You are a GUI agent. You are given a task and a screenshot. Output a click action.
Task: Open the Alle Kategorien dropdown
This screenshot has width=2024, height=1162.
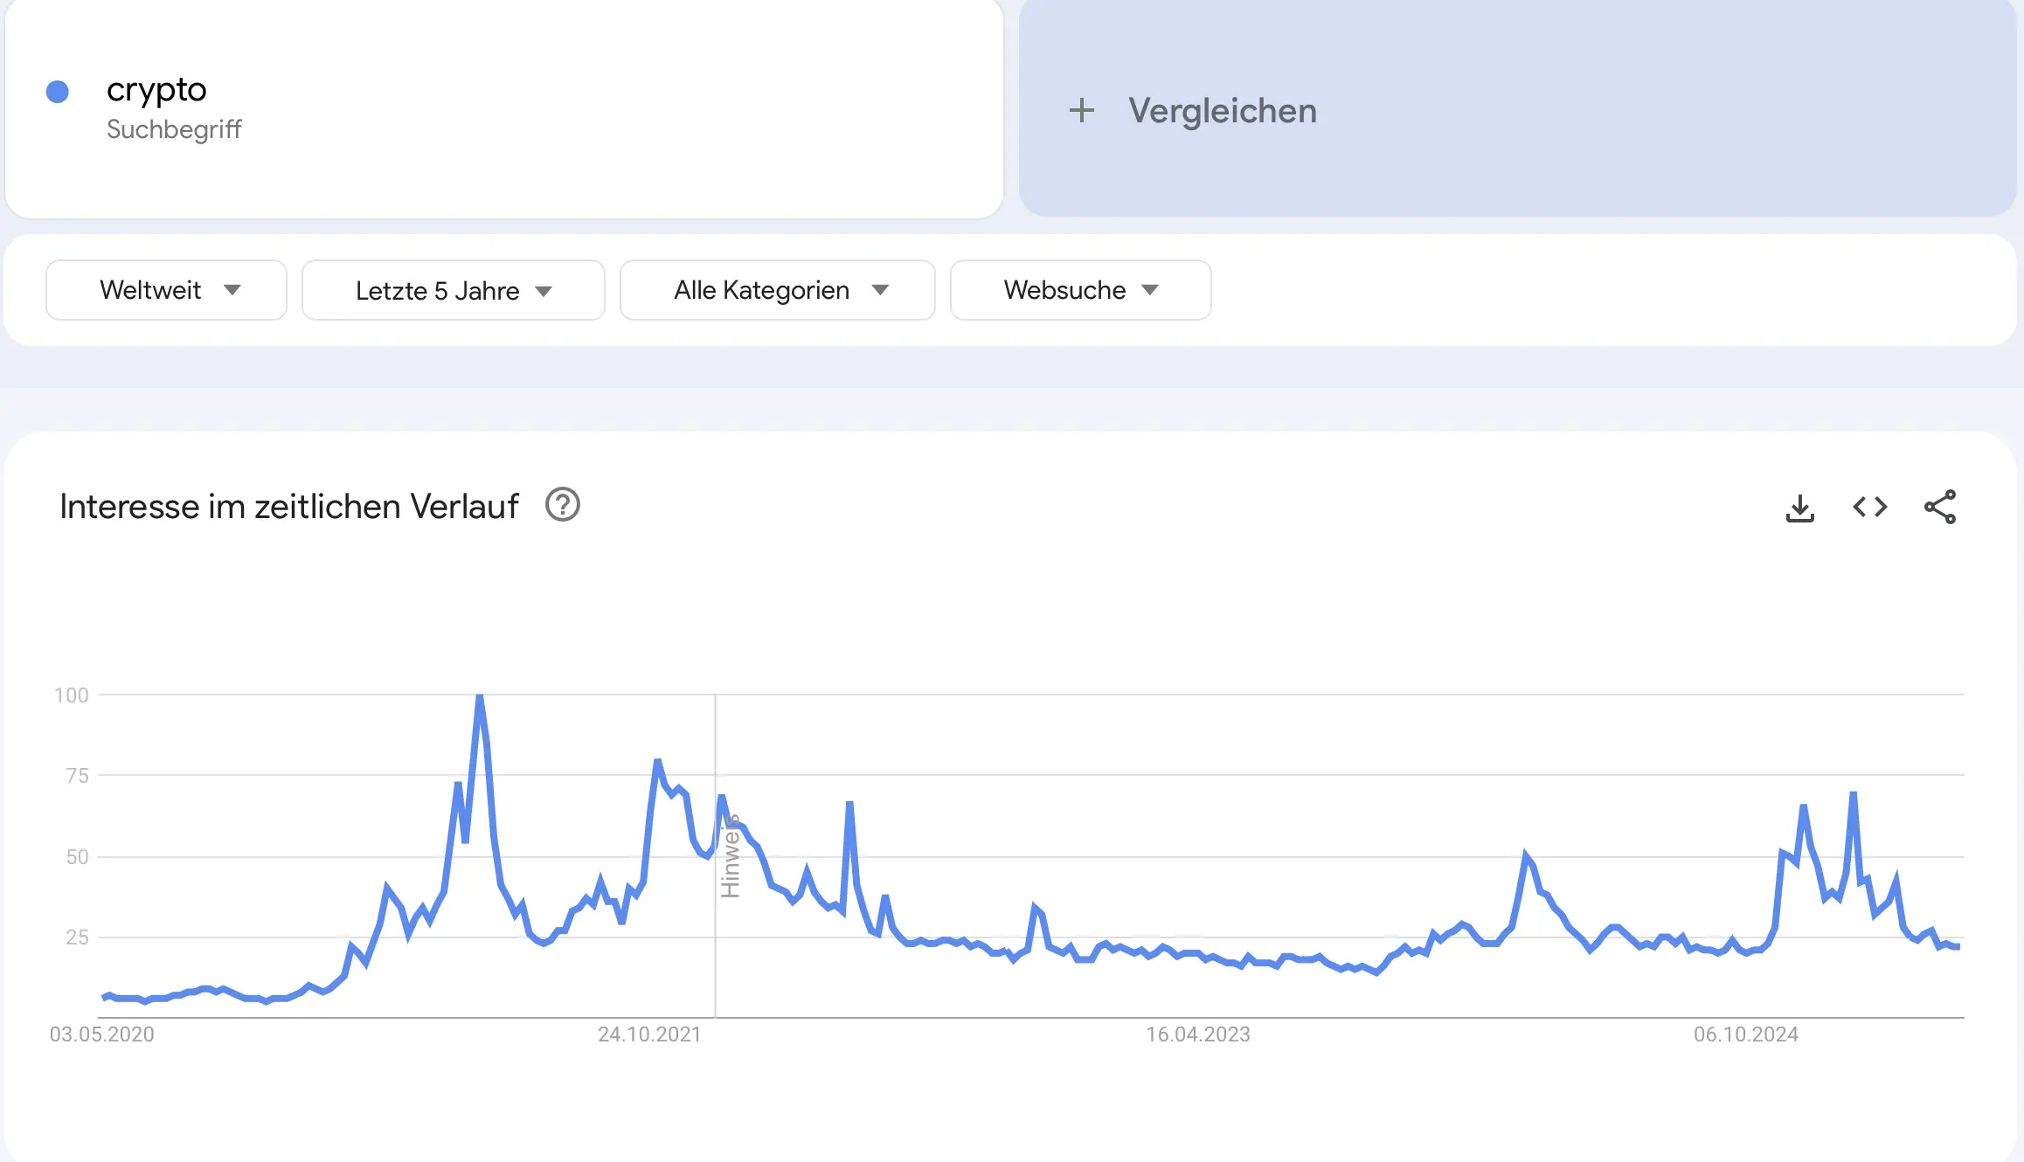coord(777,290)
